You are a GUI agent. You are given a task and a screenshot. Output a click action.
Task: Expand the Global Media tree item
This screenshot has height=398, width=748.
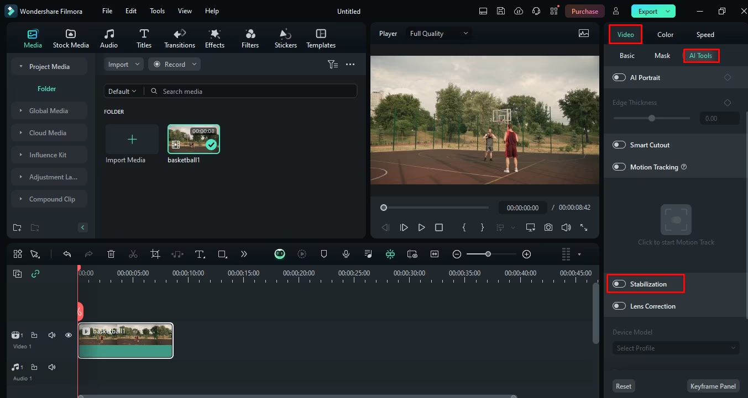pos(49,111)
